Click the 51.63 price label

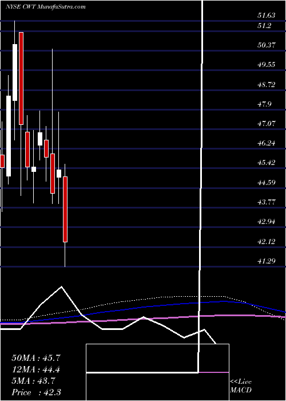(x=267, y=15)
